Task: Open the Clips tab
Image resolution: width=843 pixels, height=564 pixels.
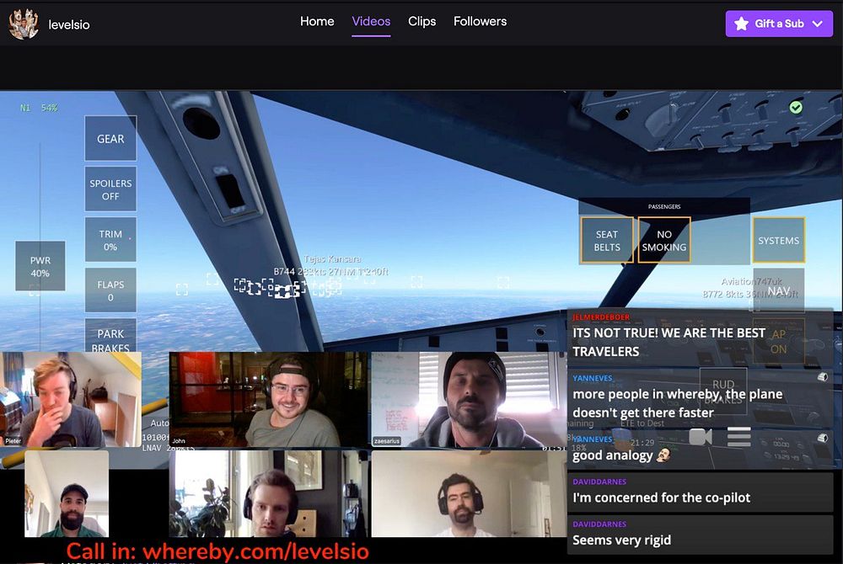Action: (x=422, y=21)
